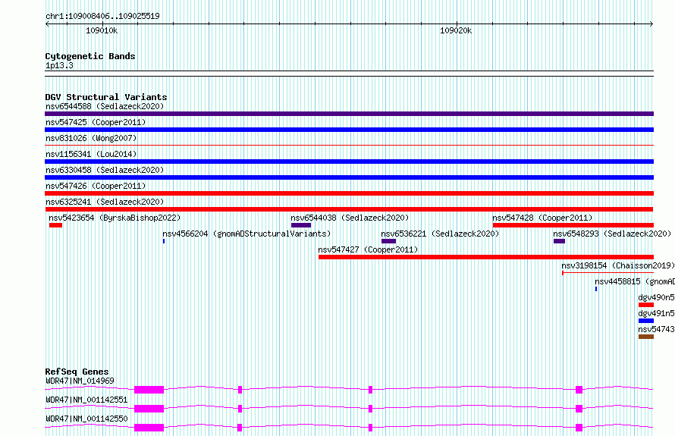Open the nsv547428 (Cooper2011) label
Image resolution: width=675 pixels, height=436 pixels.
[x=542, y=218]
